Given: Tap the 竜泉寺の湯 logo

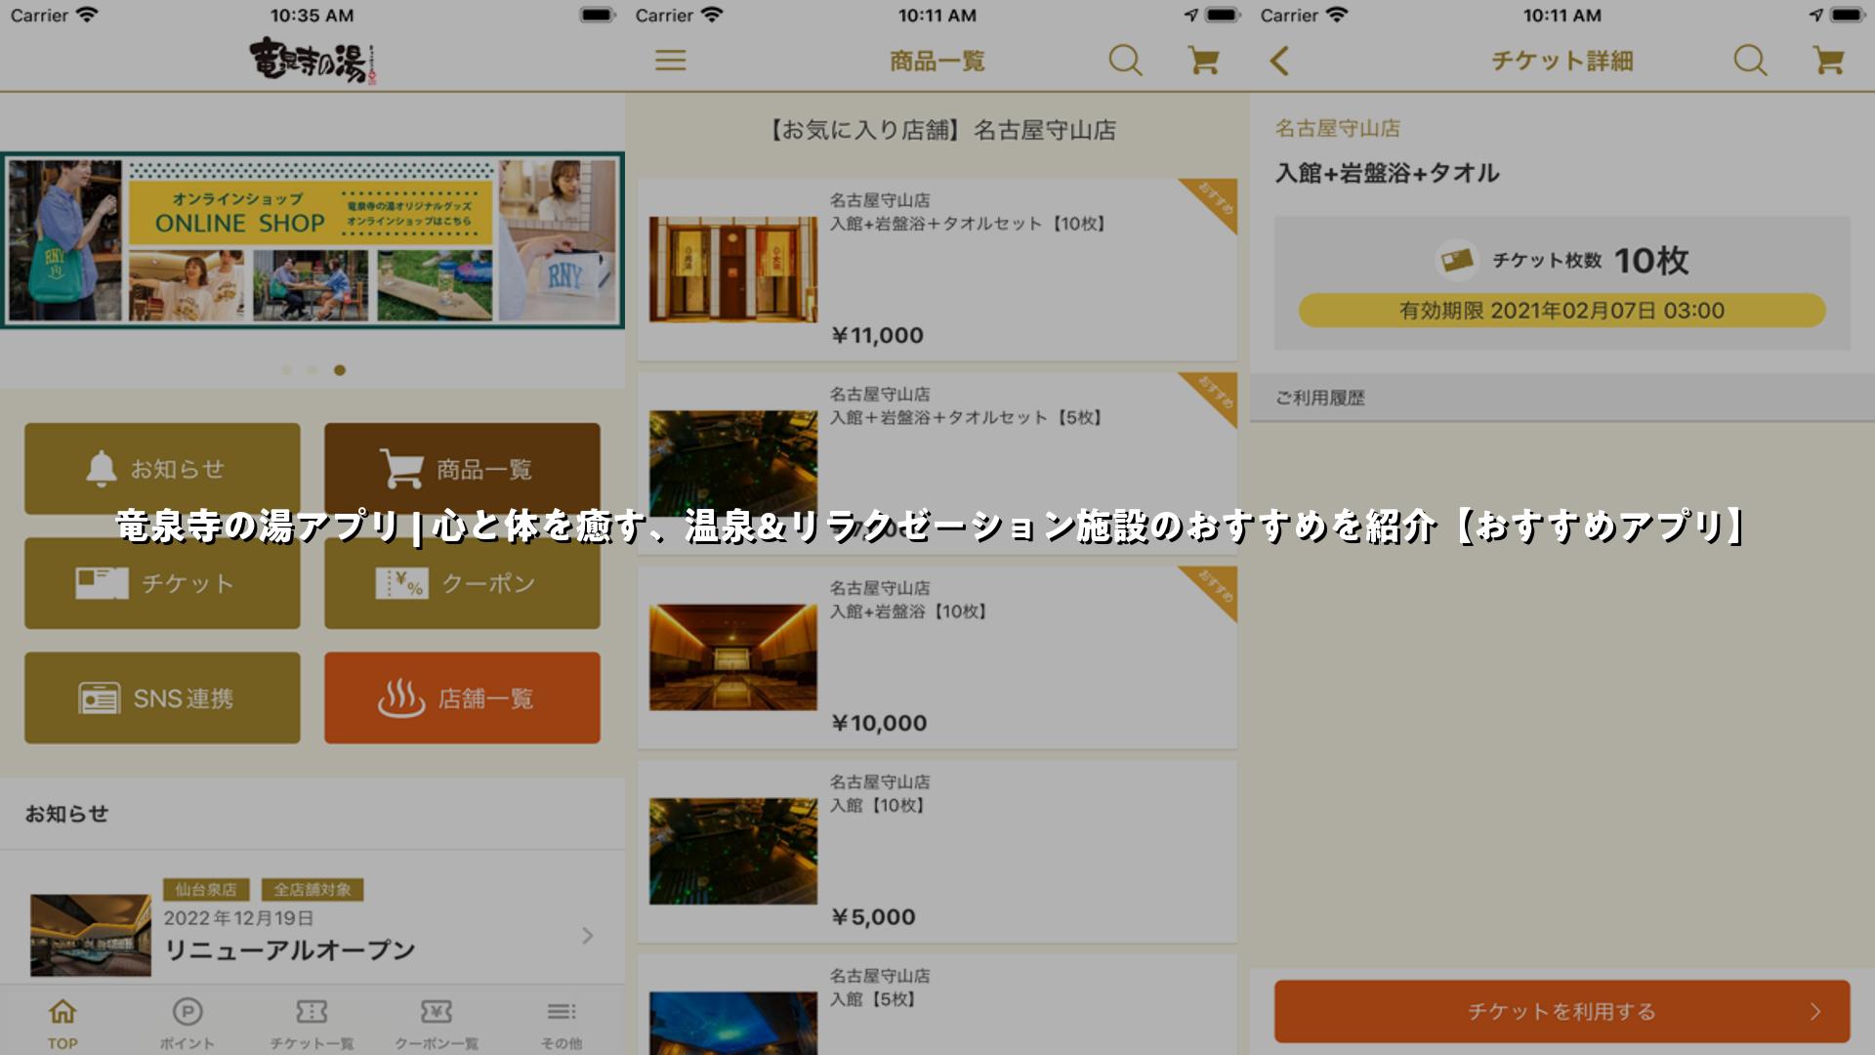Looking at the screenshot, I should [x=312, y=61].
